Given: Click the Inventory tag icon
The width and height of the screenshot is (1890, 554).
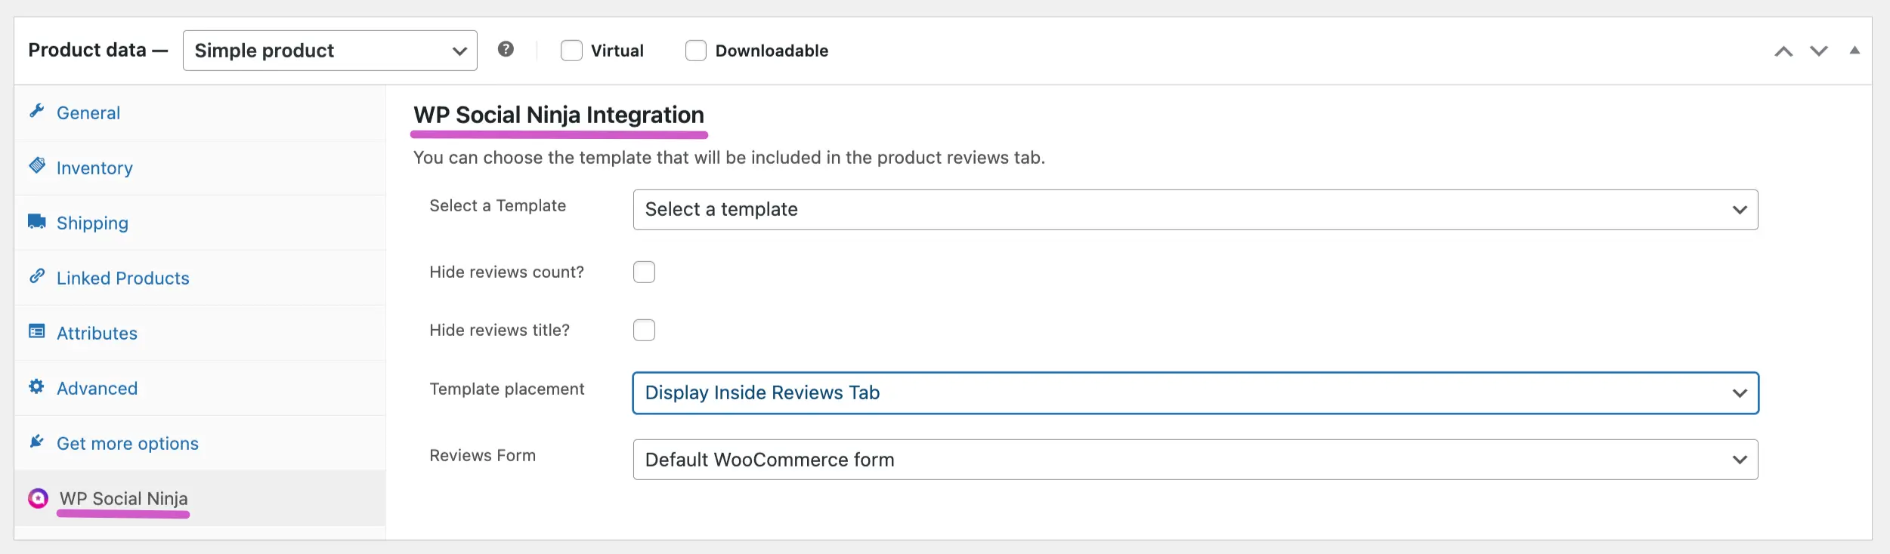Looking at the screenshot, I should pyautogui.click(x=37, y=165).
